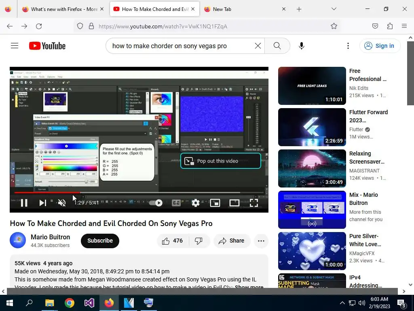The height and width of the screenshot is (311, 414).
Task: Pause the YouTube video
Action: click(24, 203)
